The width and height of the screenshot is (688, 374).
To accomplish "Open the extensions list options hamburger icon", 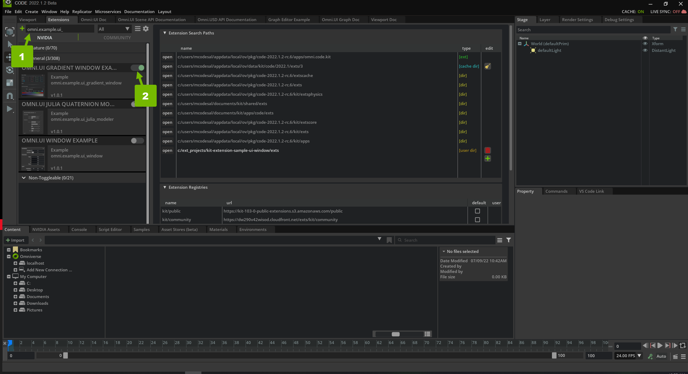I will coord(137,29).
